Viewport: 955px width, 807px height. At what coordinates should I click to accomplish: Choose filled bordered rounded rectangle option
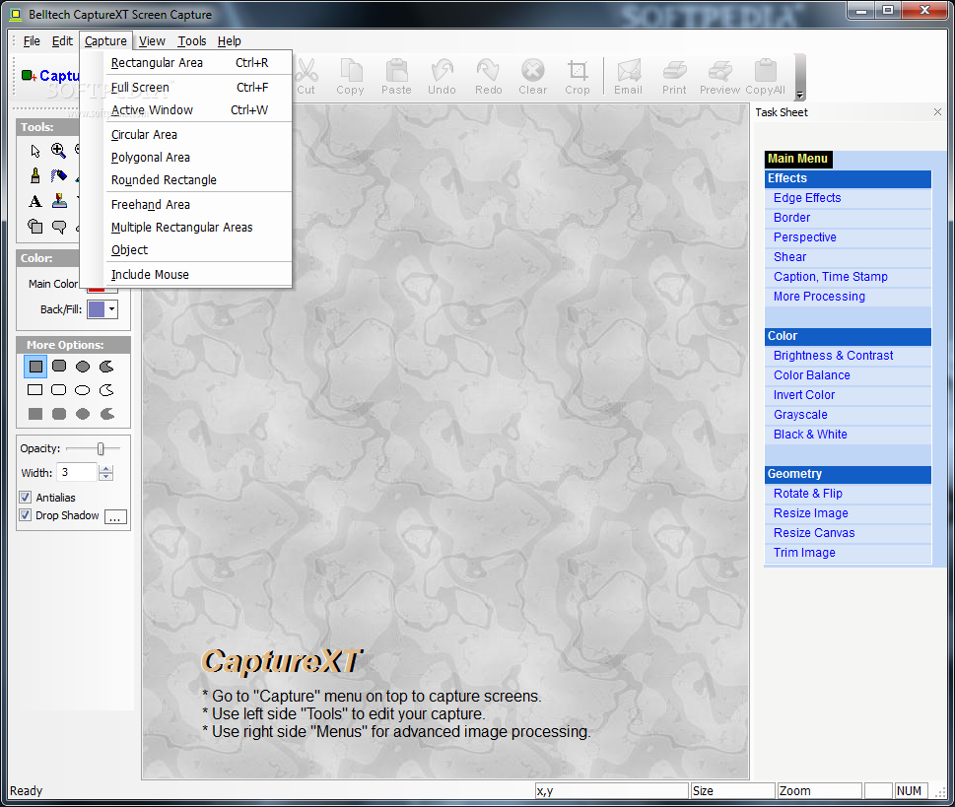pyautogui.click(x=59, y=366)
